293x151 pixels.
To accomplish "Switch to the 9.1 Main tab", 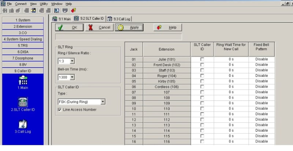I will (x=62, y=19).
